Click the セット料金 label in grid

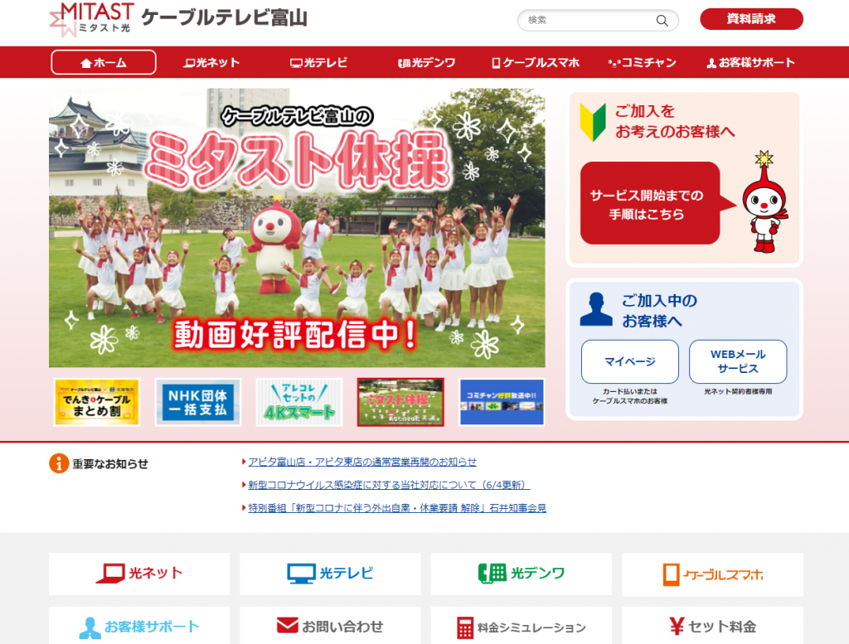(722, 627)
